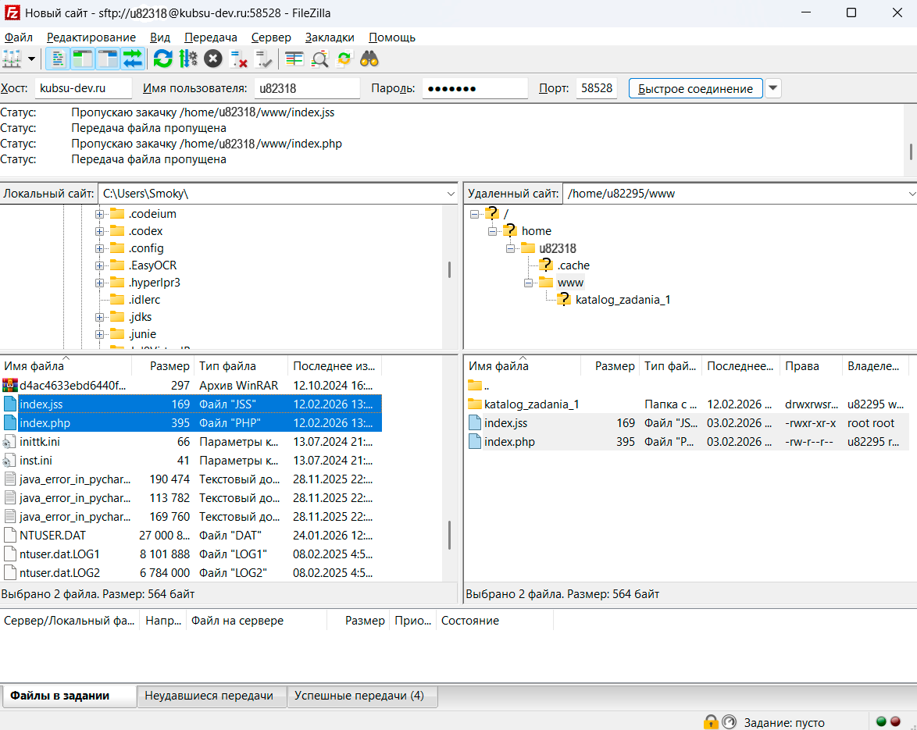Image resolution: width=917 pixels, height=730 pixels.
Task: Open the Передача menu
Action: pos(211,37)
